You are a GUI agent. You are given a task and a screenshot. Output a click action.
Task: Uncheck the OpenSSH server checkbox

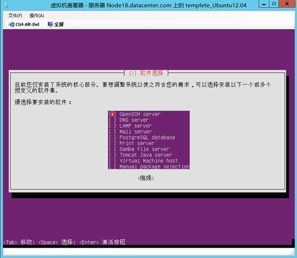click(x=113, y=114)
